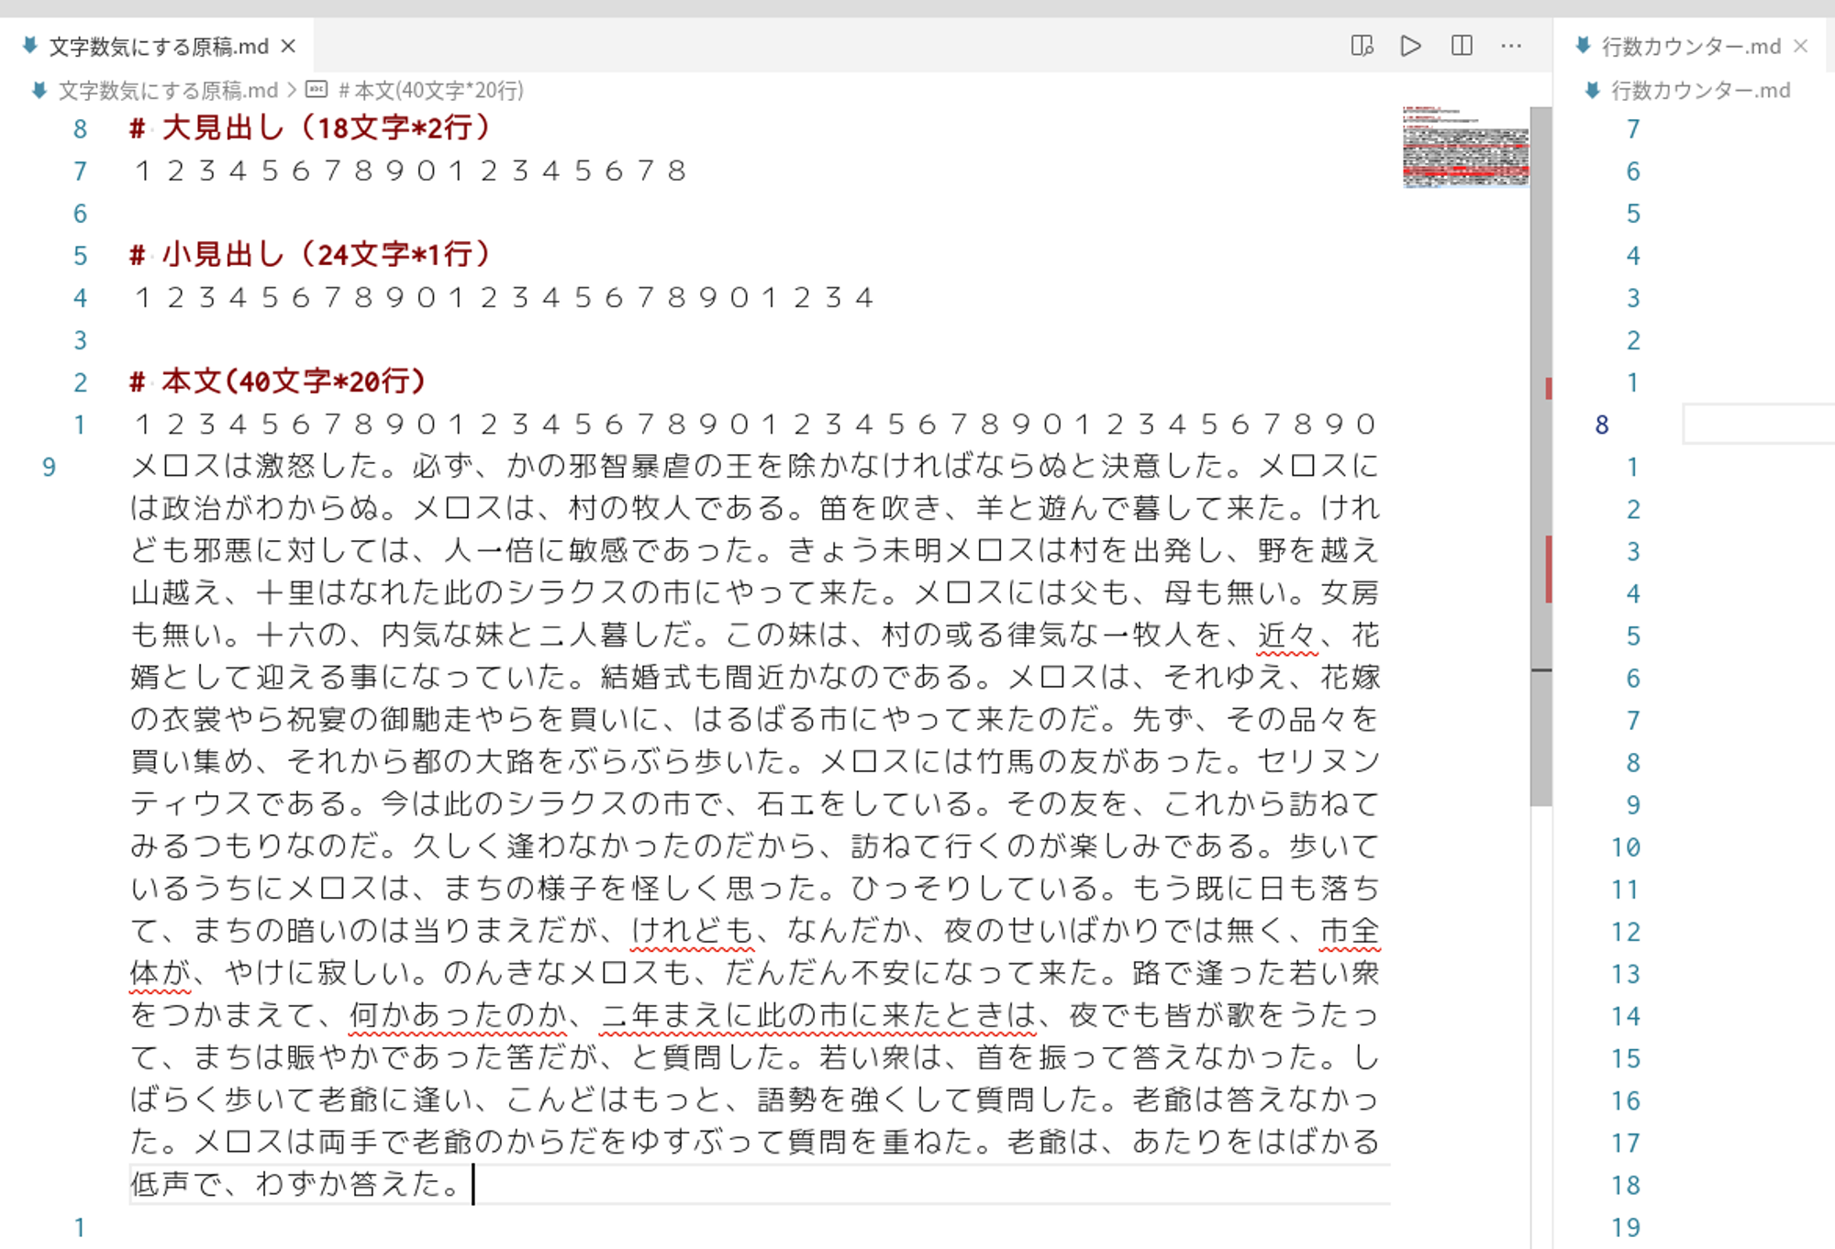This screenshot has height=1249, width=1835.
Task: Click the 18-digit counter line under 大見出し
Action: (x=410, y=171)
